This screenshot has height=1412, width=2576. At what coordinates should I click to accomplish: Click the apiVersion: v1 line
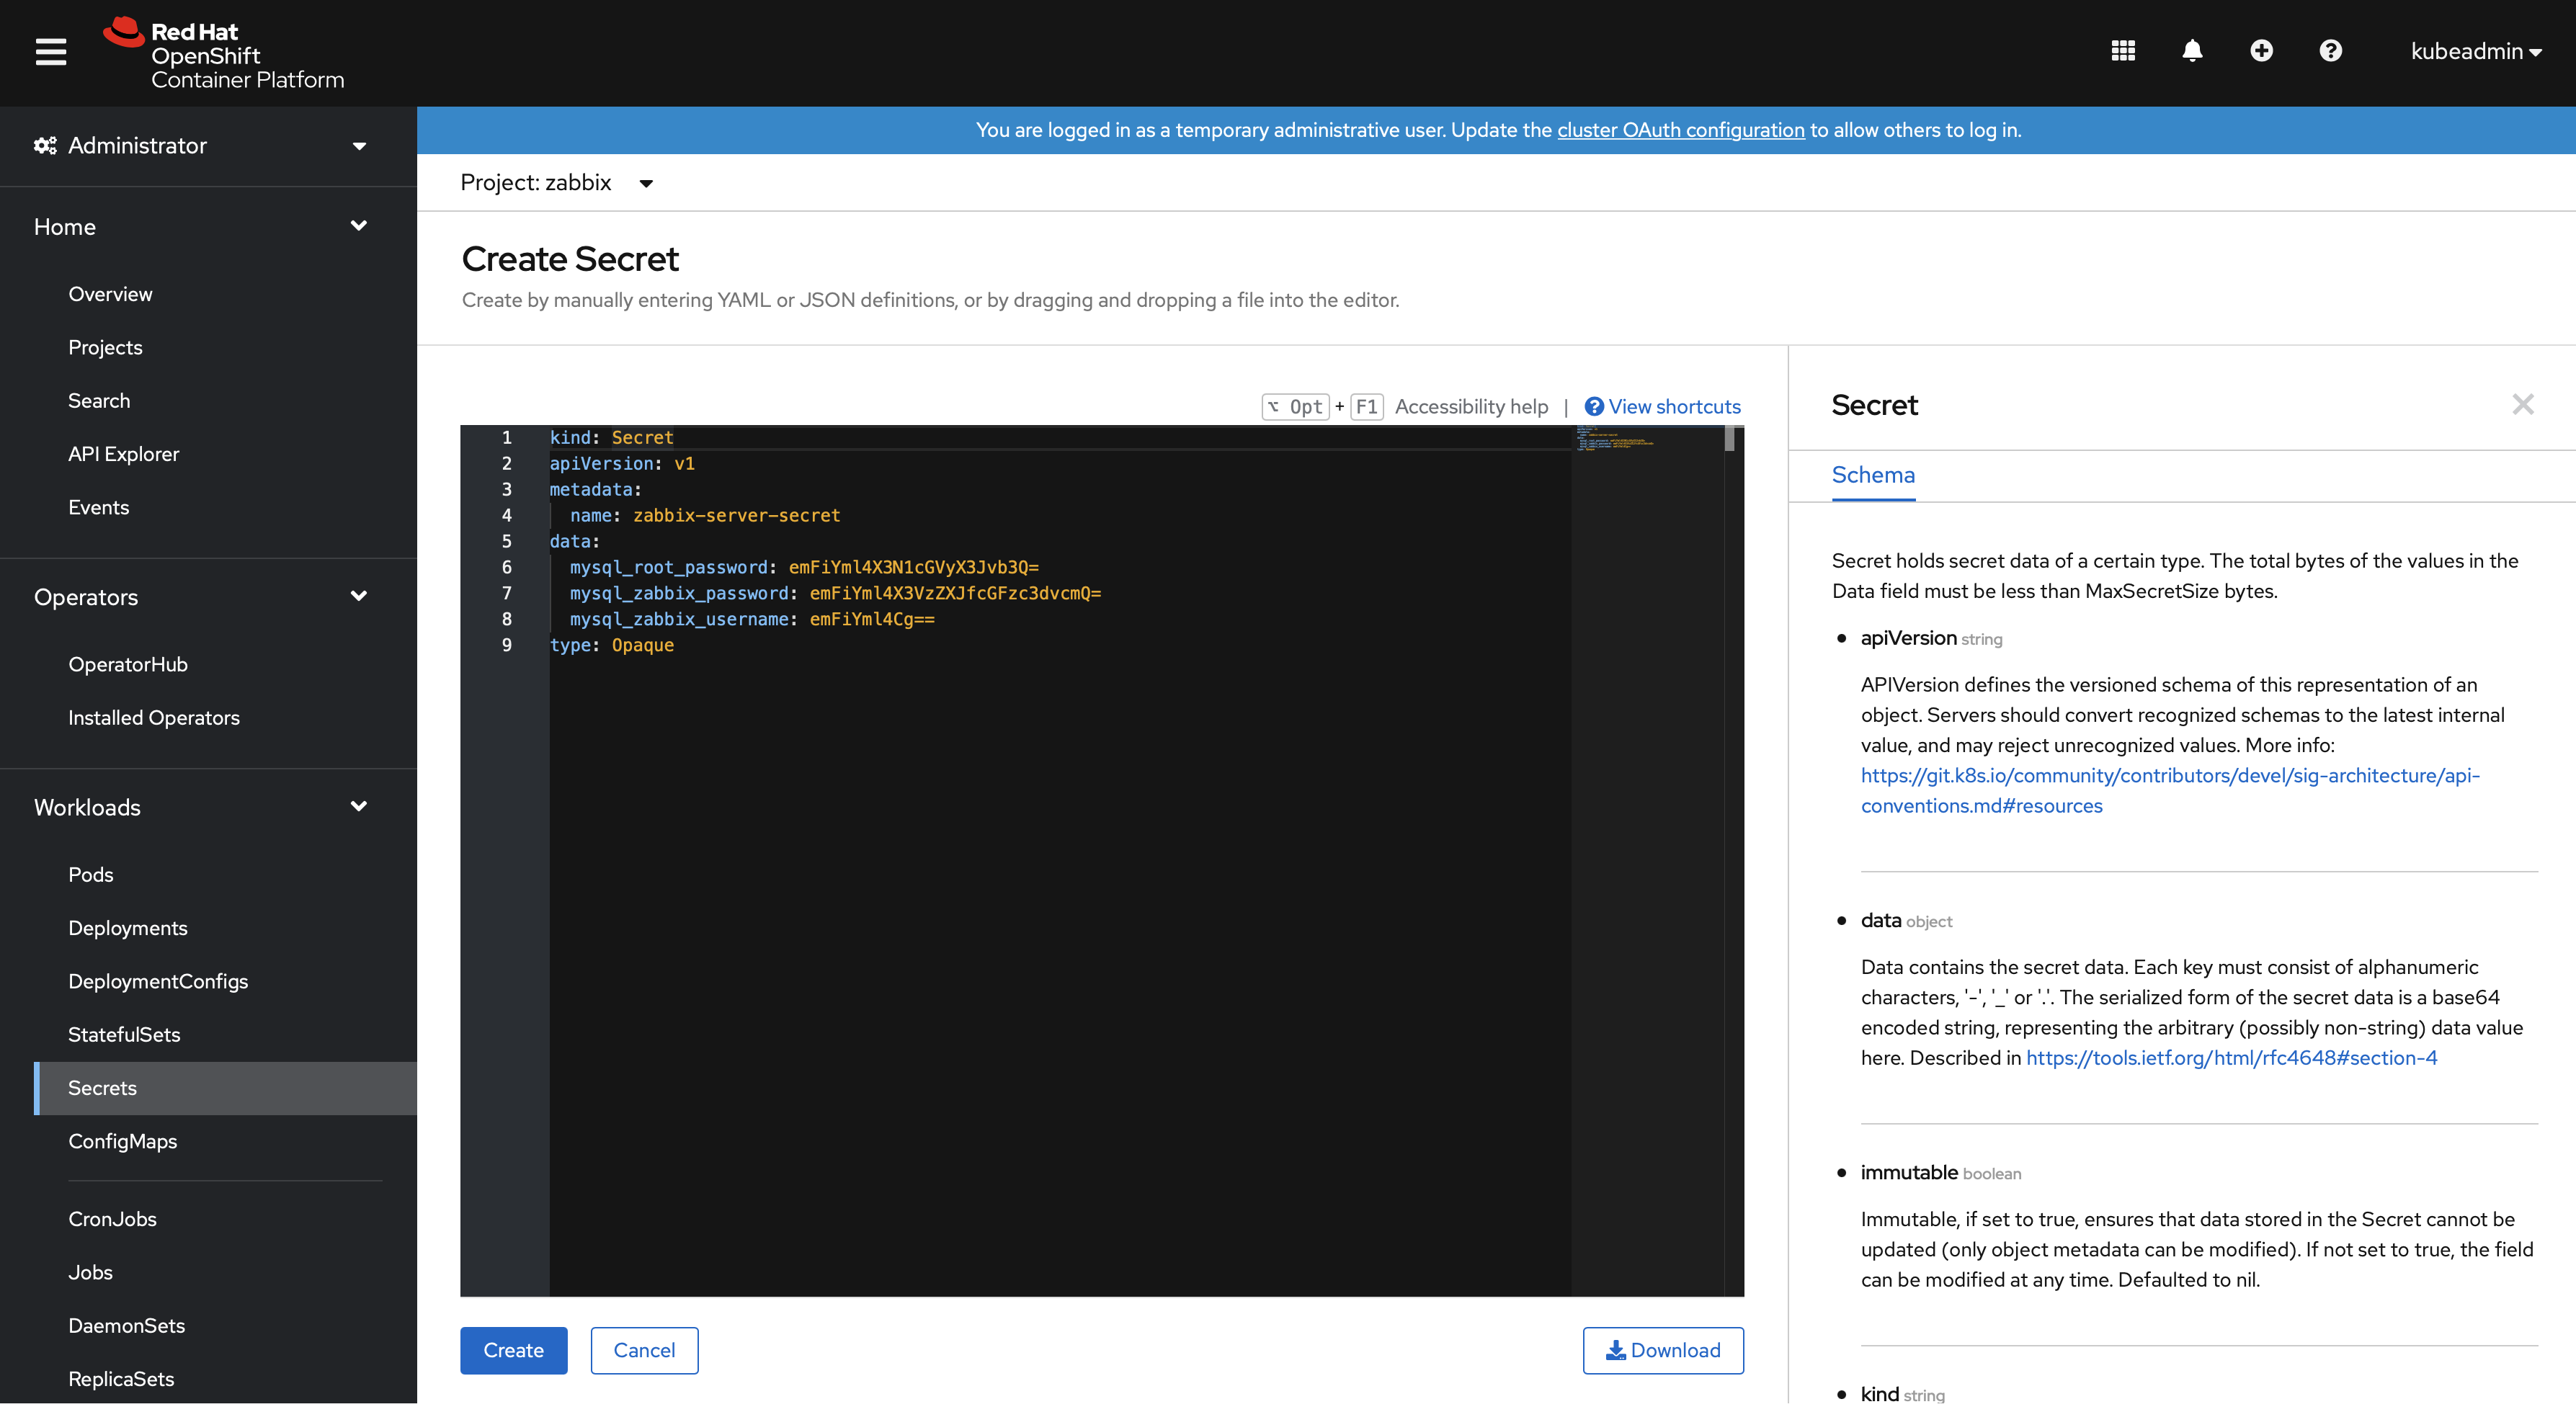tap(622, 464)
